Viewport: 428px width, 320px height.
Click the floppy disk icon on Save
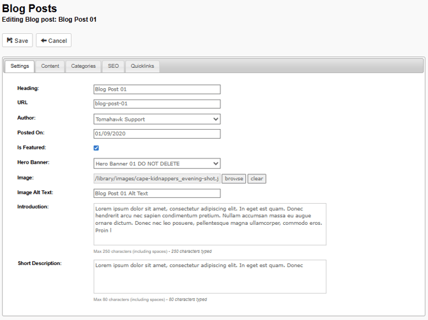point(10,40)
